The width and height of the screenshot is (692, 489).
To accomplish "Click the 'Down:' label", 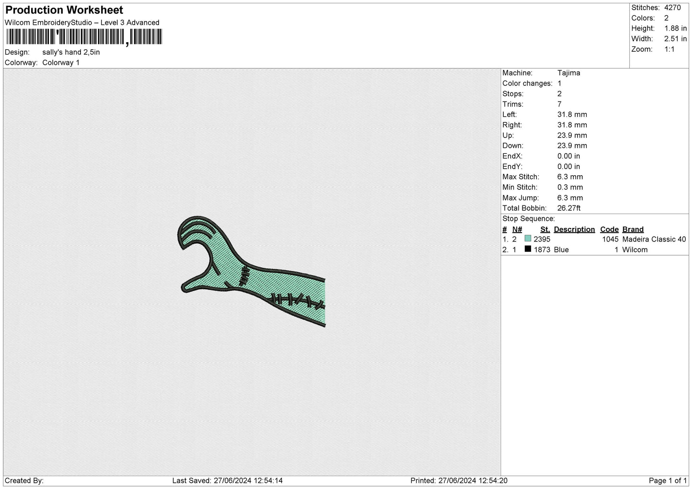I will point(513,146).
